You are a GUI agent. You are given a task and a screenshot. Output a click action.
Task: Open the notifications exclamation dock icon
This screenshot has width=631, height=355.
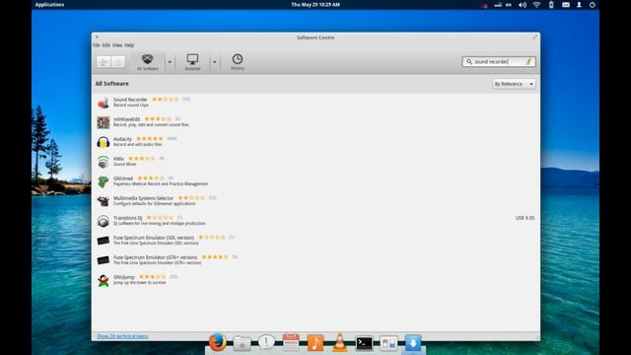(266, 342)
